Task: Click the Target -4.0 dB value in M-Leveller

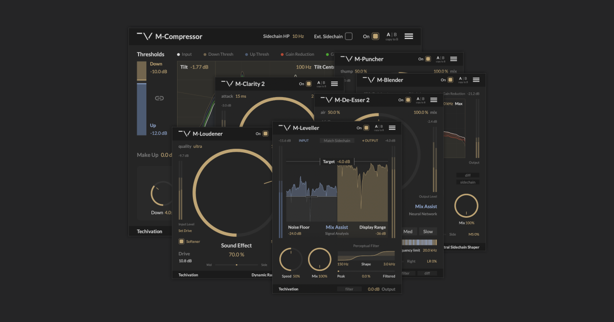Action: 343,162
